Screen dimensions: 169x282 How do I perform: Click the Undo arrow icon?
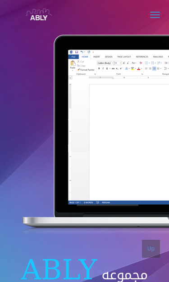82,52
